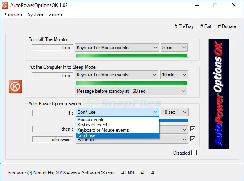Select 'Mouse events' from the dropdown list
This screenshot has width=244, height=181.
(x=118, y=120)
